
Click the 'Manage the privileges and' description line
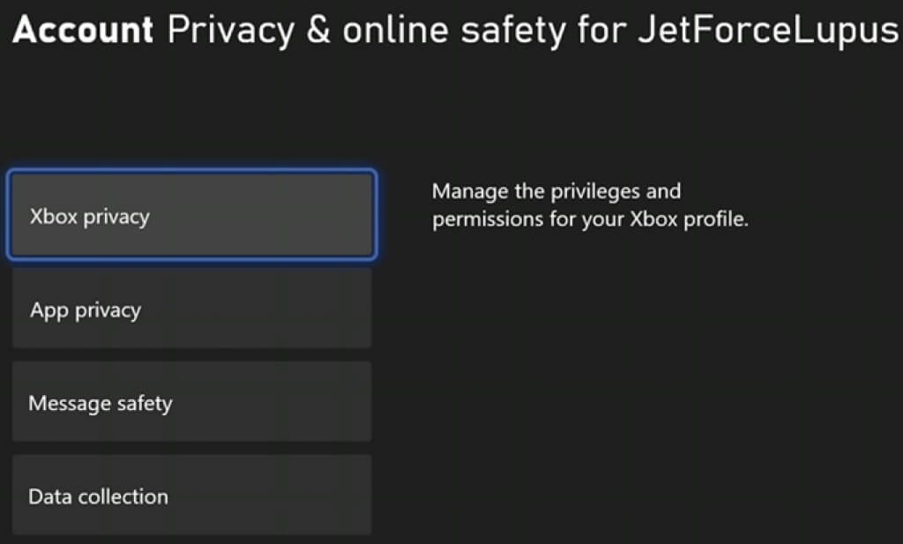[x=556, y=191]
